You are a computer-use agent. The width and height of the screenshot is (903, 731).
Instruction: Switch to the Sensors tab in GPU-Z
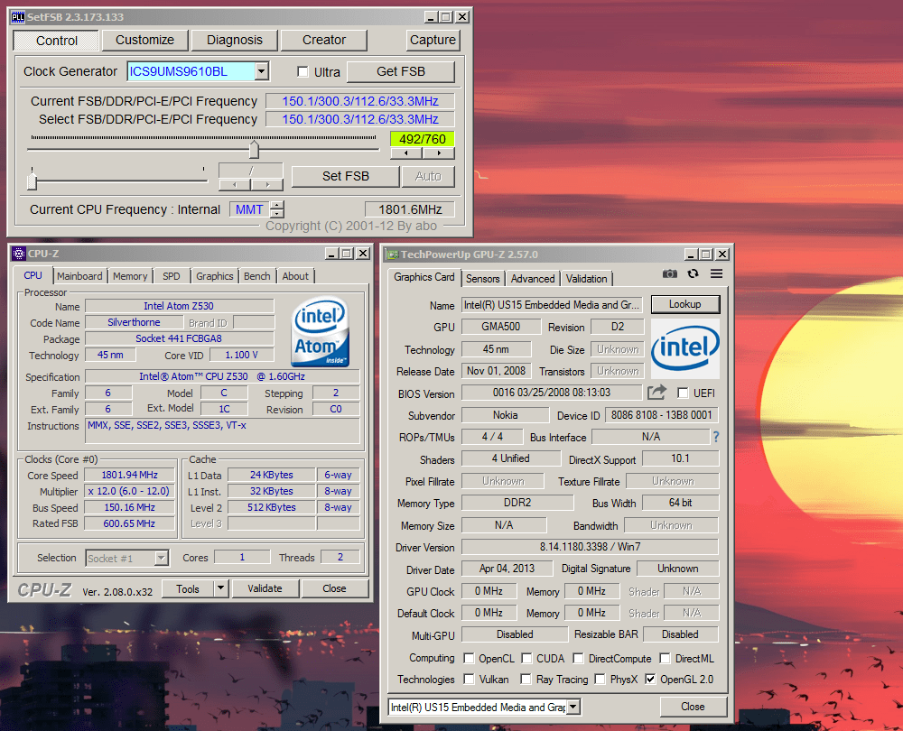482,279
